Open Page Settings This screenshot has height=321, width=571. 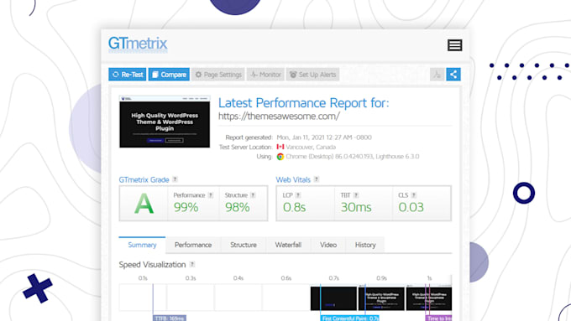tap(218, 75)
